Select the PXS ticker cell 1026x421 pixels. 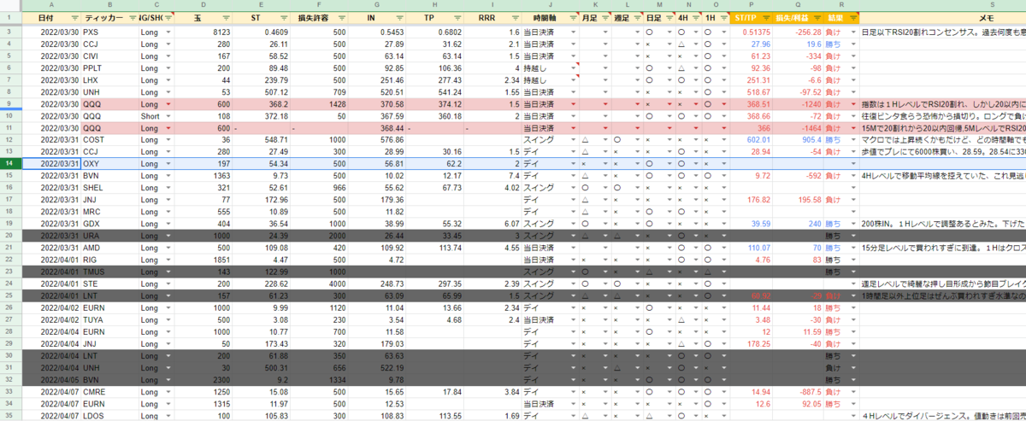point(109,32)
